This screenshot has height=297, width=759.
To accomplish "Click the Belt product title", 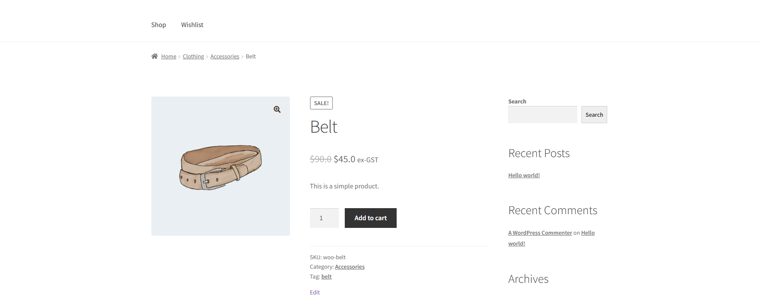I will pyautogui.click(x=324, y=127).
